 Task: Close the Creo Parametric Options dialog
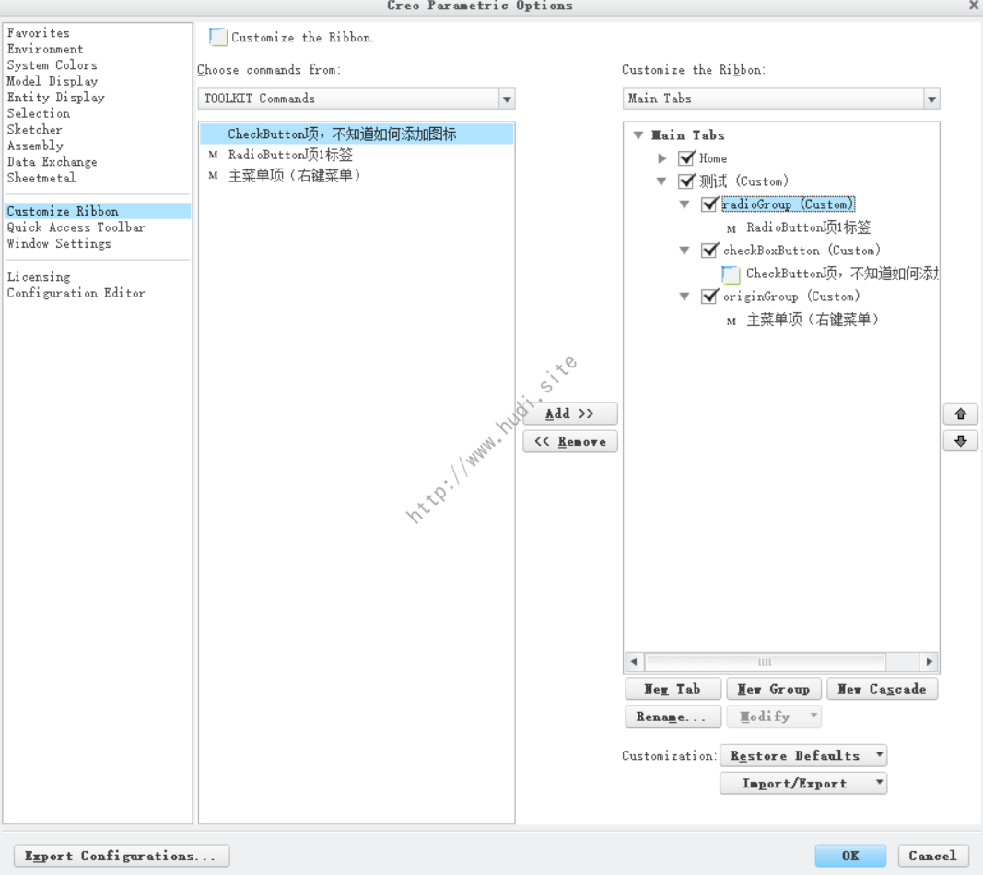(974, 5)
